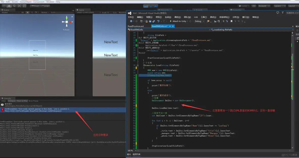
Task: Select the Hand tool in Unity toolbar
Action: tap(4, 6)
